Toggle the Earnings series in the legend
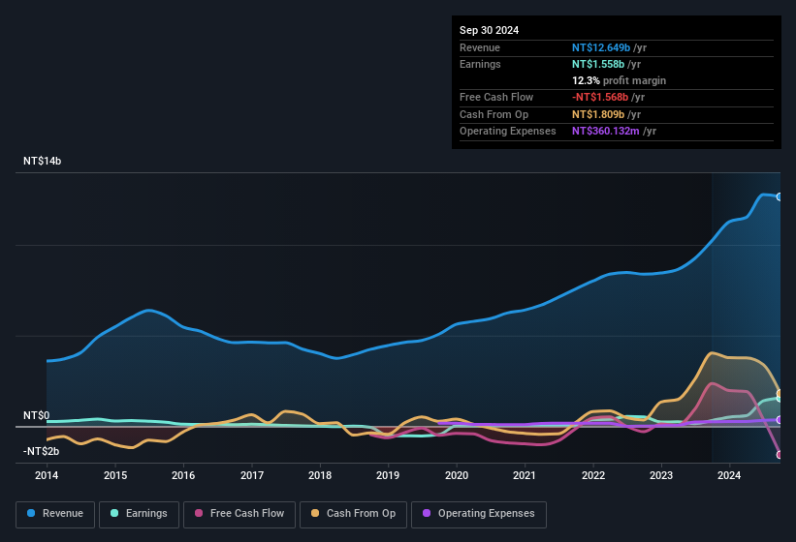The width and height of the screenshot is (796, 542). click(x=139, y=514)
